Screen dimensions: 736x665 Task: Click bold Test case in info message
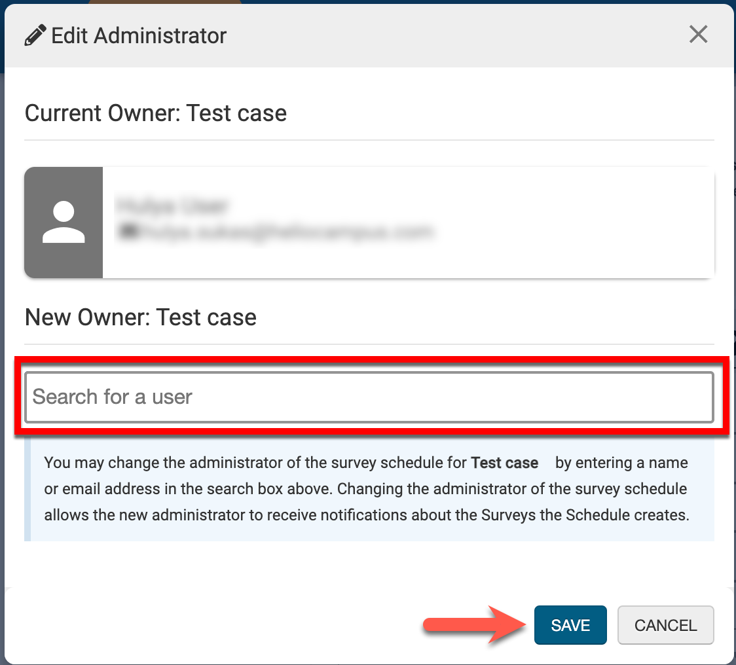coord(504,463)
